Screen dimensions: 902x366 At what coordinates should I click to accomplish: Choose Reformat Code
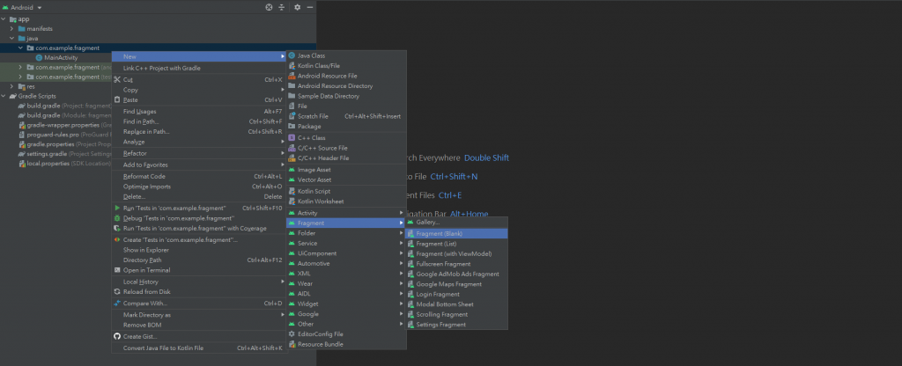point(199,176)
